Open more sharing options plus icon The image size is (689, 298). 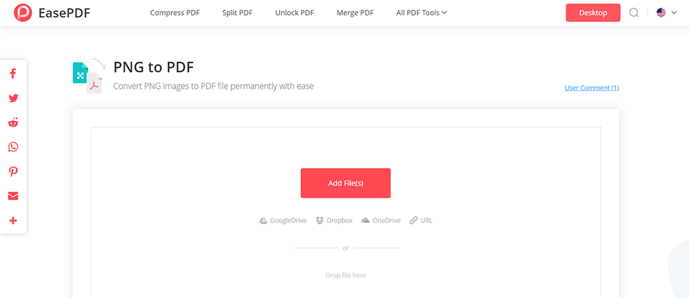pos(13,221)
